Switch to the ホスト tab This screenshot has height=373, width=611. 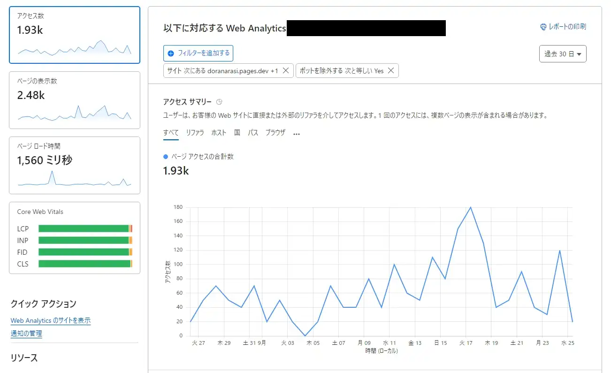coord(219,133)
